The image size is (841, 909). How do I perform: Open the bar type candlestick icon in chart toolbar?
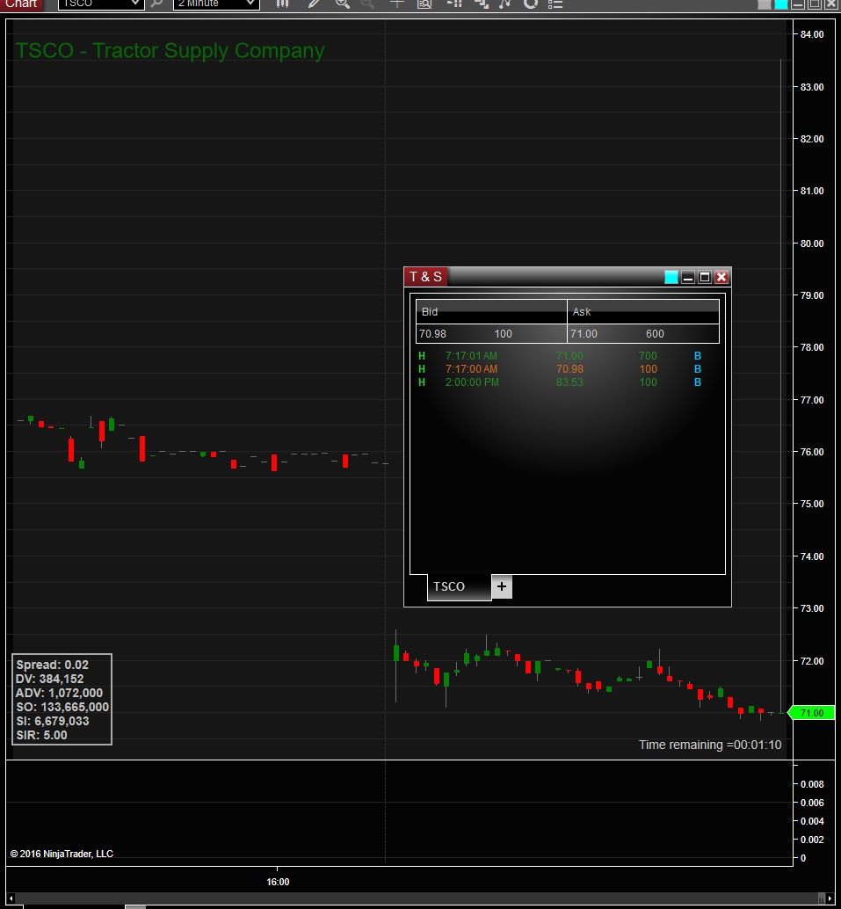[x=282, y=3]
